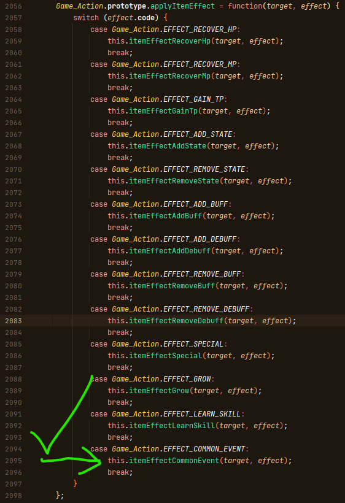Screen dimensions: 345x503
Task: Click the prototype keyword on line 2056
Action: (127, 6)
